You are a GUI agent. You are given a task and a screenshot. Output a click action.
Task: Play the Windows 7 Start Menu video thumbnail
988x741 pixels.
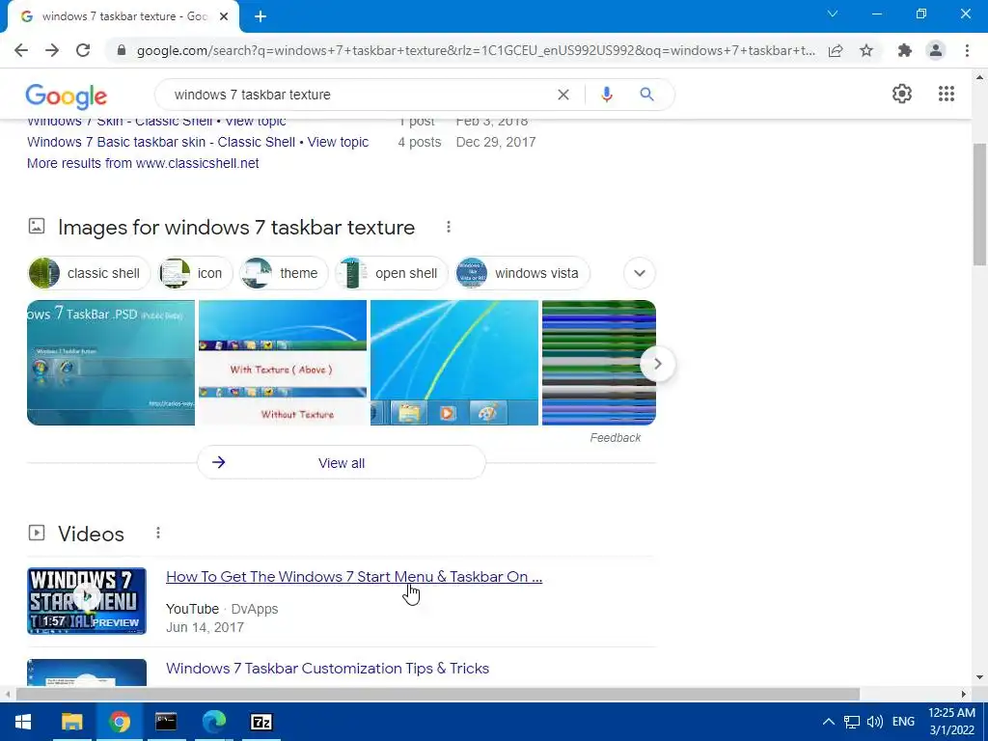[x=86, y=600]
